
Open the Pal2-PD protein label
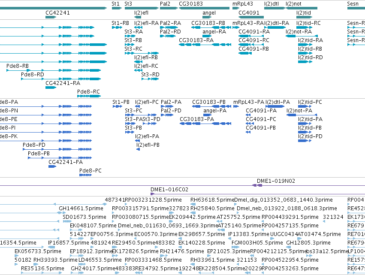pyautogui.click(x=171, y=111)
